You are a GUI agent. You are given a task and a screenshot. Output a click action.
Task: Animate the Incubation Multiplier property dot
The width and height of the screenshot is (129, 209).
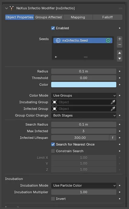[x=120, y=192]
